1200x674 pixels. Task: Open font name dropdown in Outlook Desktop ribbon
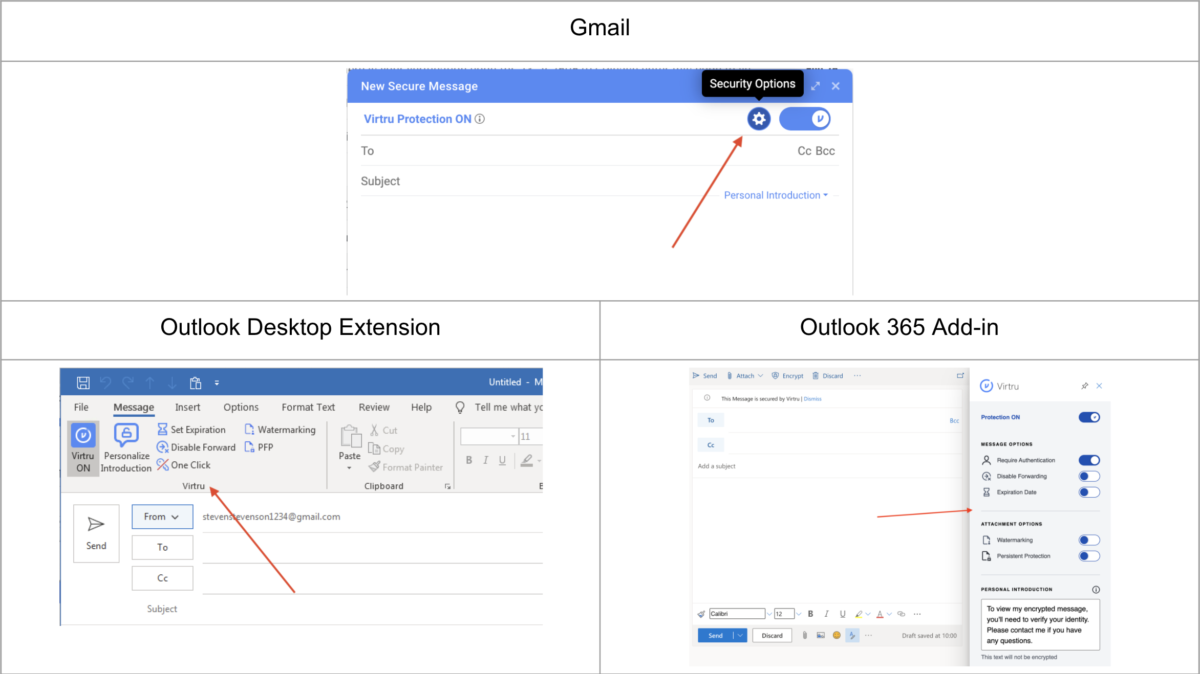[513, 436]
